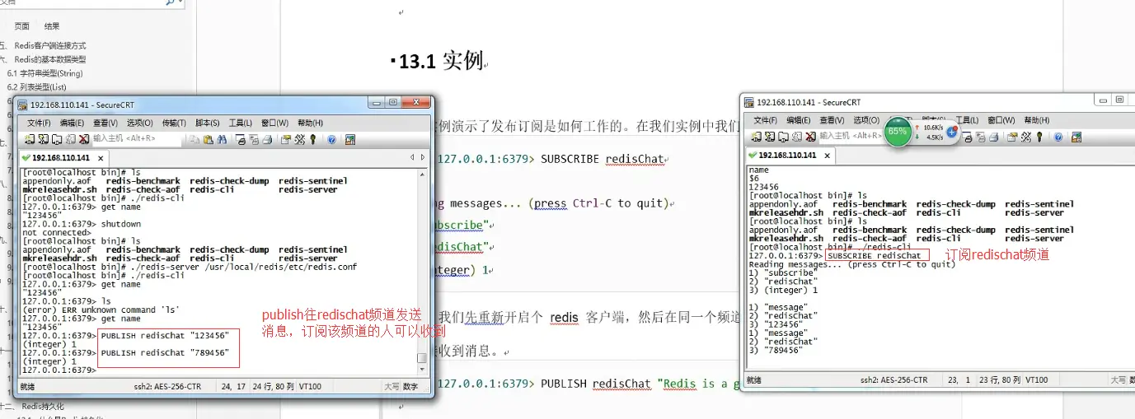The width and height of the screenshot is (1135, 419).
Task: Open 文件(F) menu in SUBSCRIBE-session SecureCRT
Action: (765, 120)
